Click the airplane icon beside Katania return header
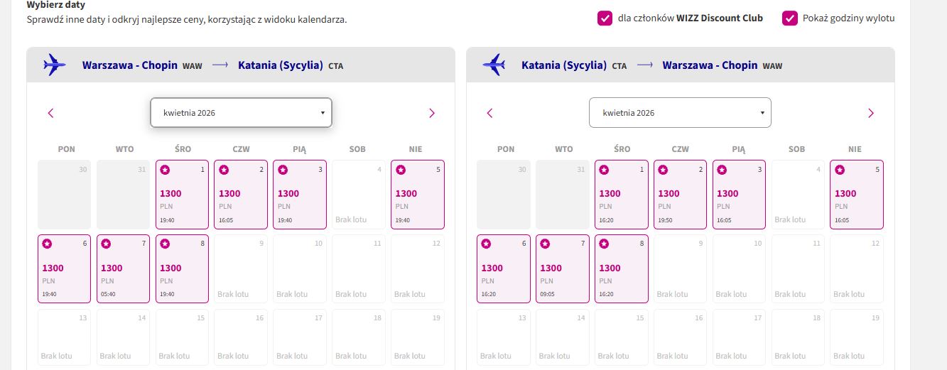The height and width of the screenshot is (370, 947). (494, 65)
